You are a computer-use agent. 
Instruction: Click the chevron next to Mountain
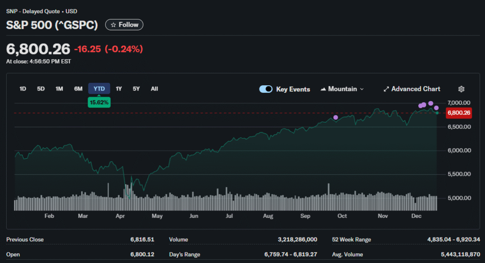pyautogui.click(x=362, y=89)
